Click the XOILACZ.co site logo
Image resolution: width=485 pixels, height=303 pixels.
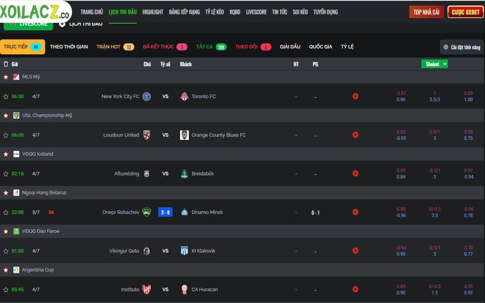click(x=36, y=12)
